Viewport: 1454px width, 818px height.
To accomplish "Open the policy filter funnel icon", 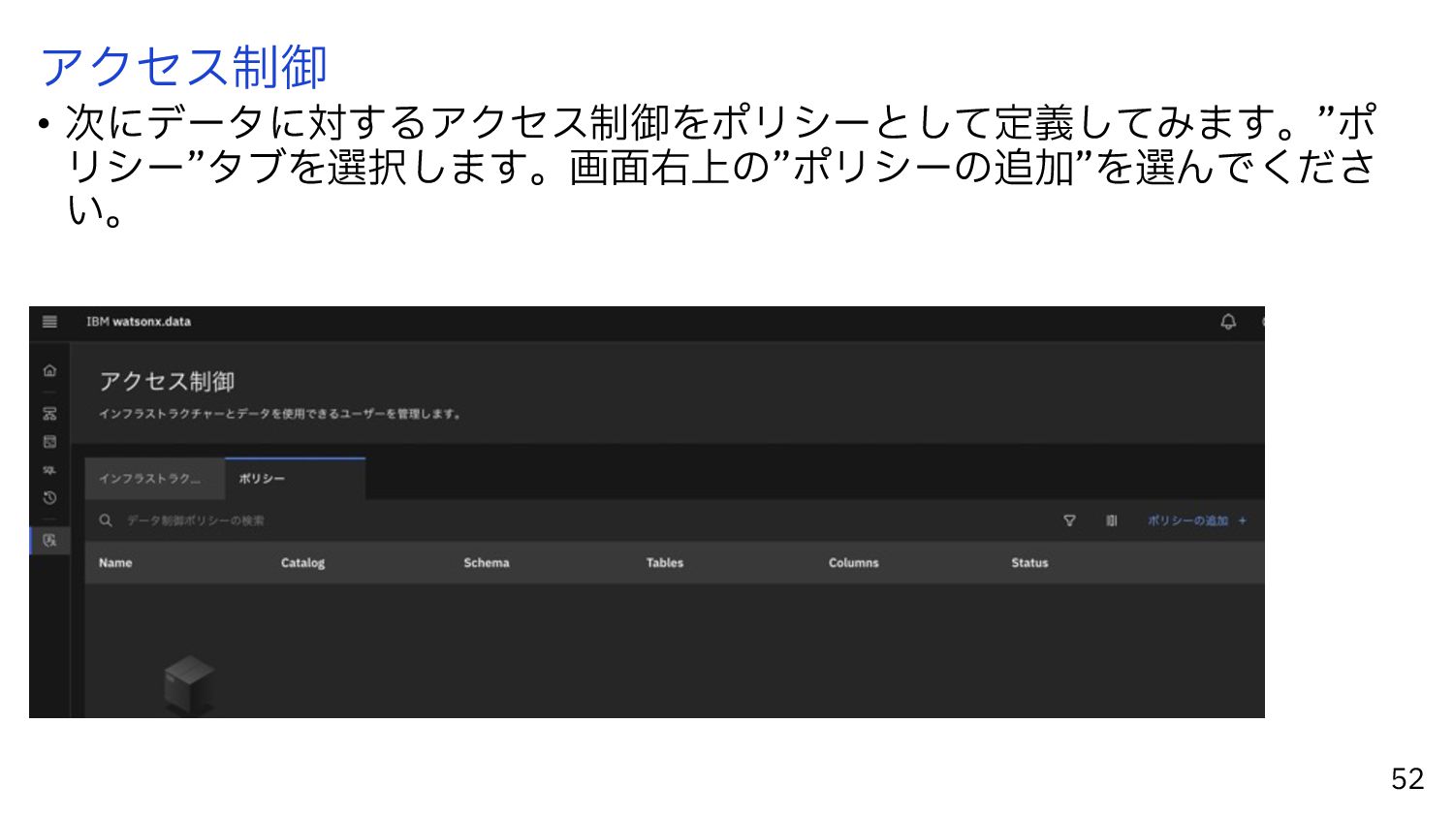I will tap(1069, 520).
